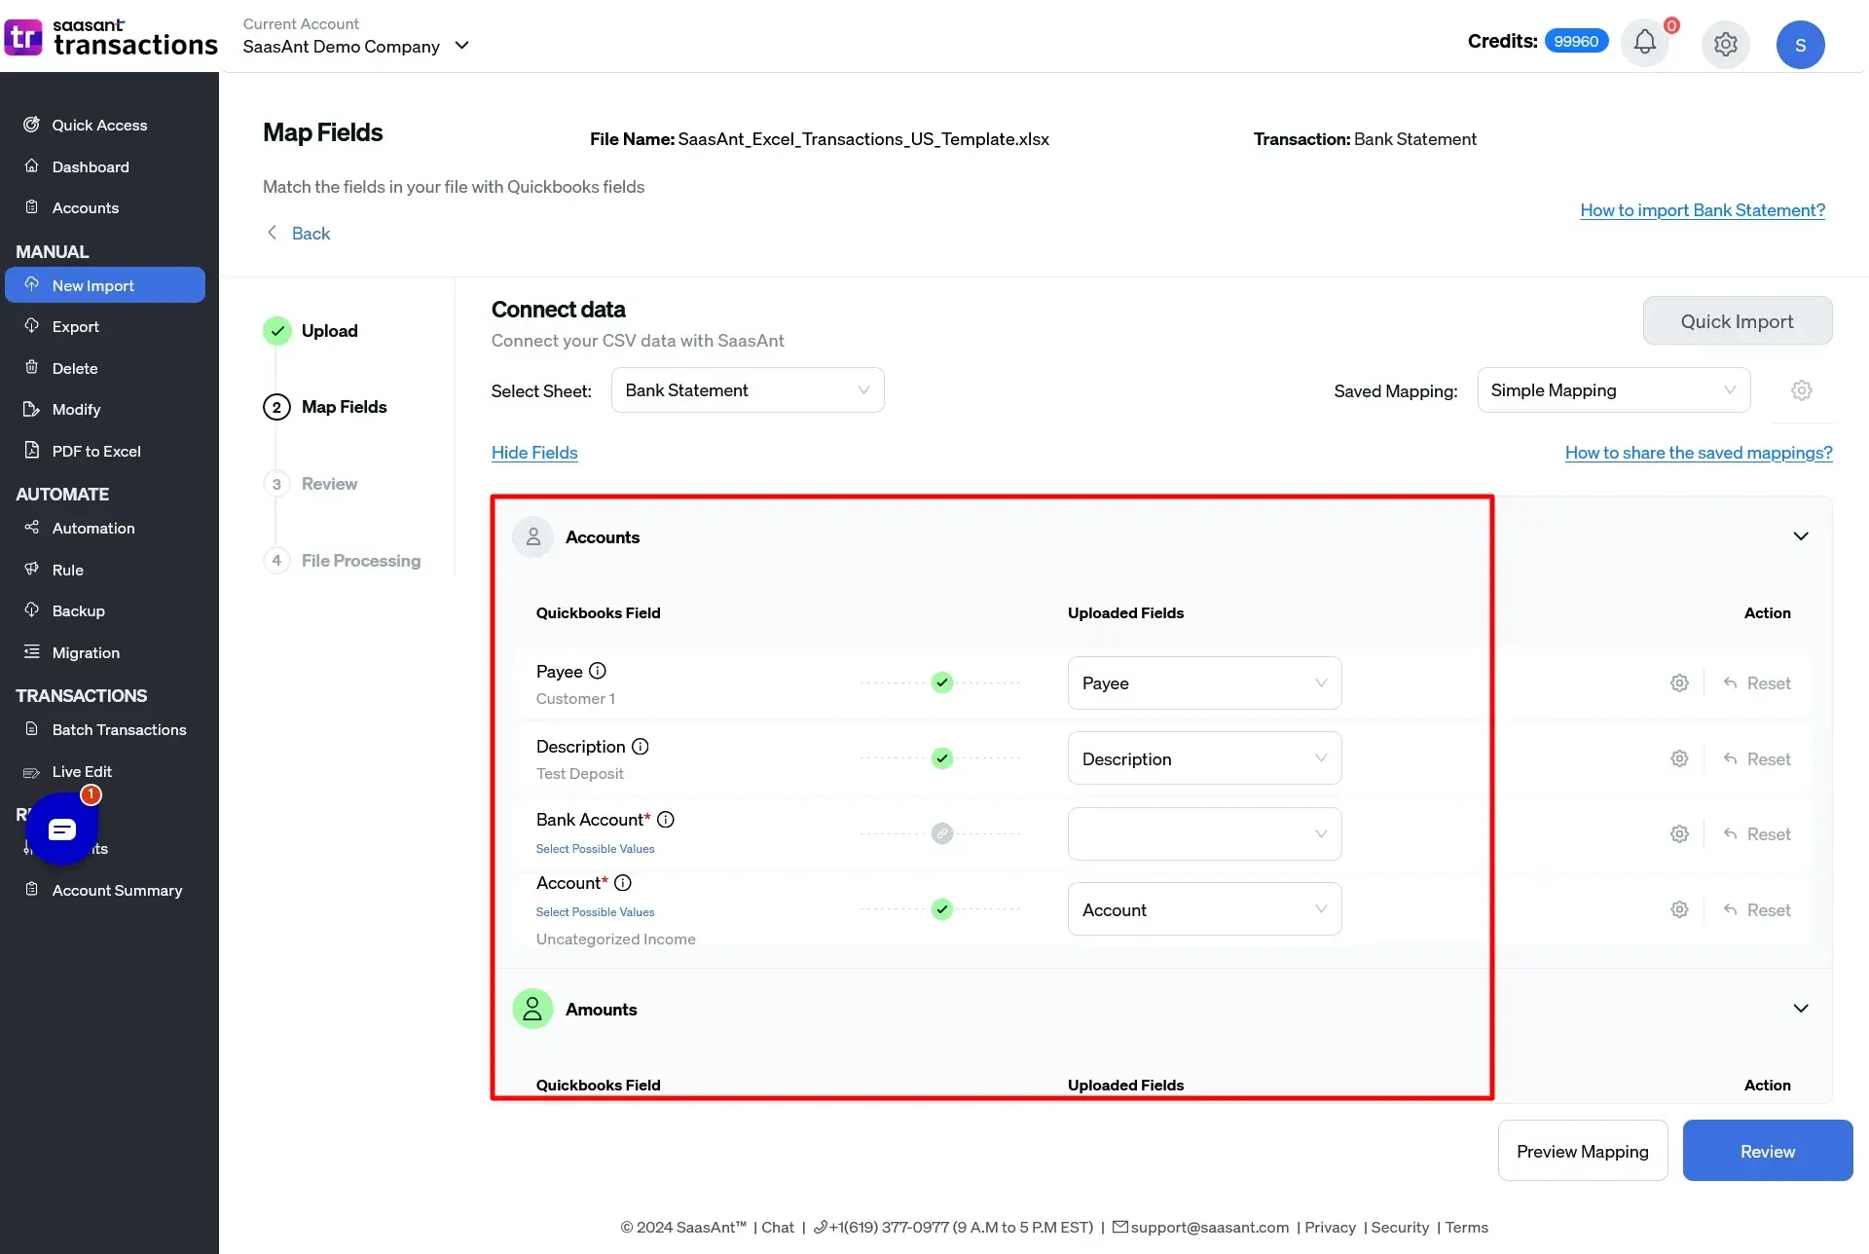Click the Upload step icon
1869x1254 pixels.
[275, 332]
